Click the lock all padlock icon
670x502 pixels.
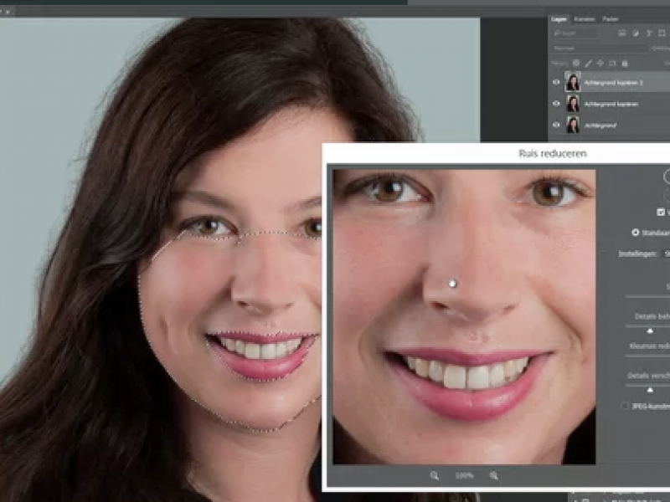click(x=624, y=63)
